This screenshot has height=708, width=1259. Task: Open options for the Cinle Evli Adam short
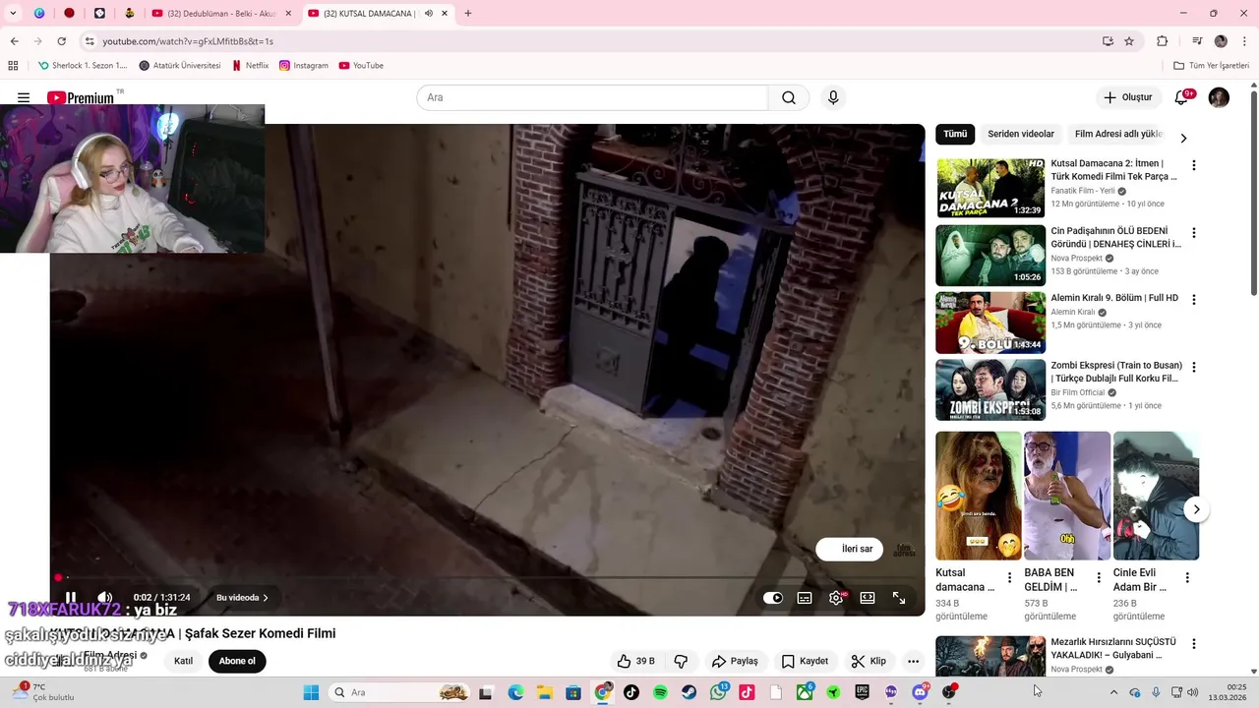pos(1187,577)
